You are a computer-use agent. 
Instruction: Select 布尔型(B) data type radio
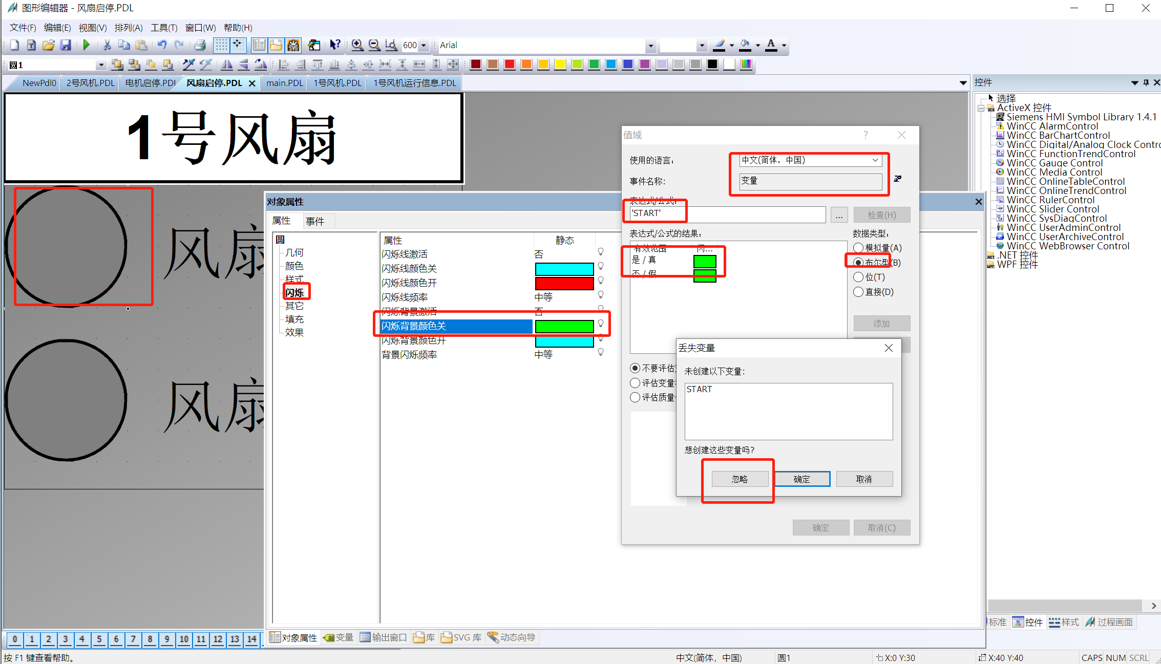(858, 263)
